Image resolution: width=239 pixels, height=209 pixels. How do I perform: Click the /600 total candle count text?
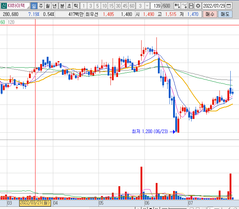coord(166,6)
